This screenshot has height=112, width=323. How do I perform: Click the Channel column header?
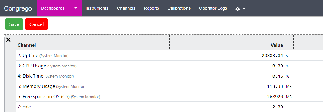27,45
